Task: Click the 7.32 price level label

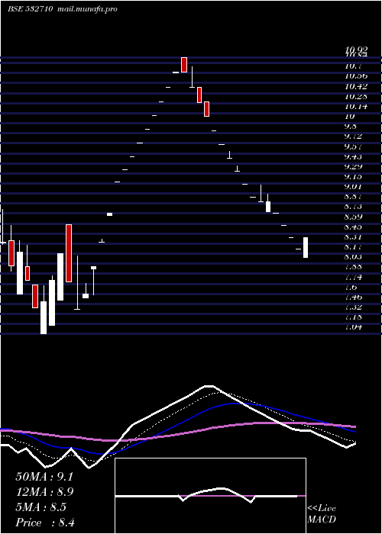Action: click(x=354, y=307)
